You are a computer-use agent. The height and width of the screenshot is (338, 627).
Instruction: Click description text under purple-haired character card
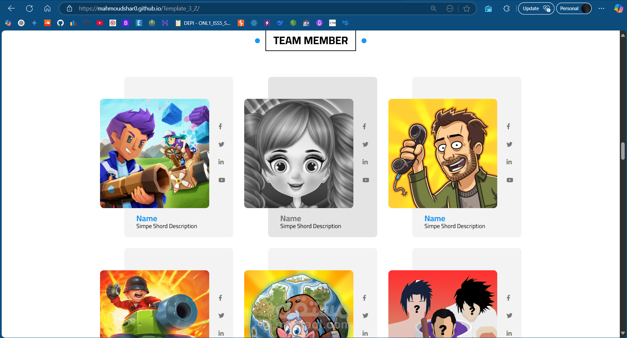[167, 226]
